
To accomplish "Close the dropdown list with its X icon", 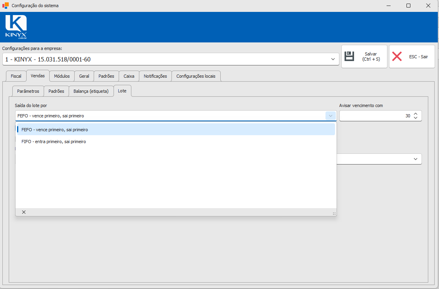I will click(24, 212).
